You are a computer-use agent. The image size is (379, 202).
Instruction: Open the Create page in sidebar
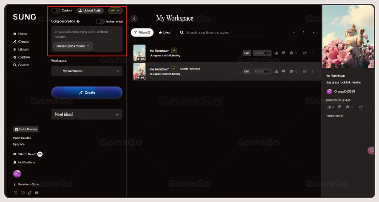click(21, 42)
